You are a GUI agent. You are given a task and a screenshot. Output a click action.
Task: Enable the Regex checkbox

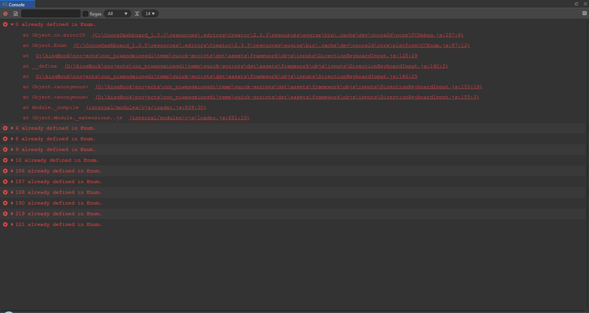click(86, 14)
